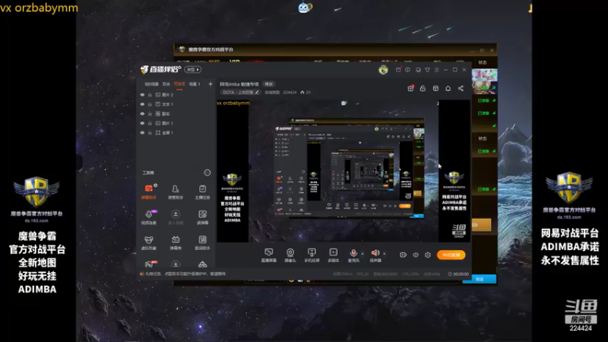Click 关闭直播 orange button
The width and height of the screenshot is (608, 342).
point(451,255)
